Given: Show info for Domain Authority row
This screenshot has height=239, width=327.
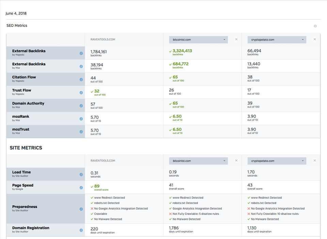Looking at the screenshot, I should (x=81, y=106).
